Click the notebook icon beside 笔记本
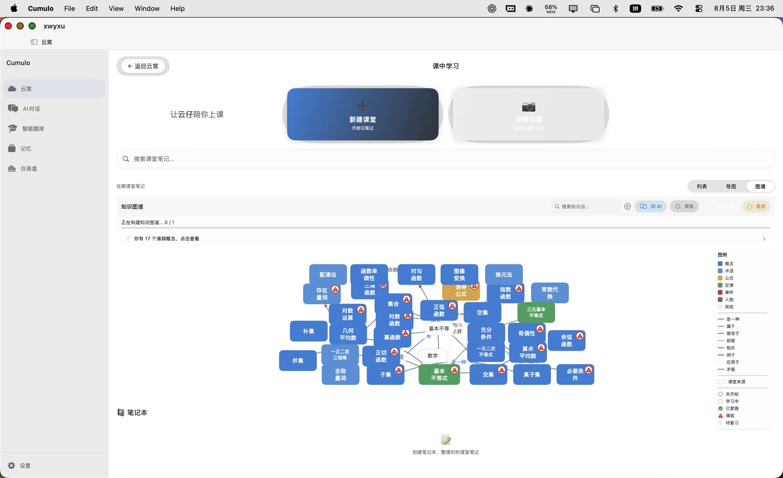This screenshot has width=783, height=478. [121, 412]
